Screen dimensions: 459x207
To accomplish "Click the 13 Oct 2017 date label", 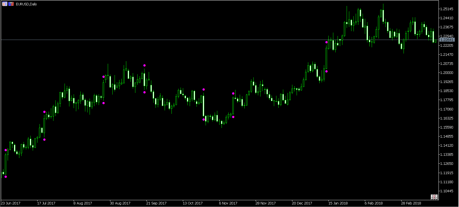I will pos(193,203).
